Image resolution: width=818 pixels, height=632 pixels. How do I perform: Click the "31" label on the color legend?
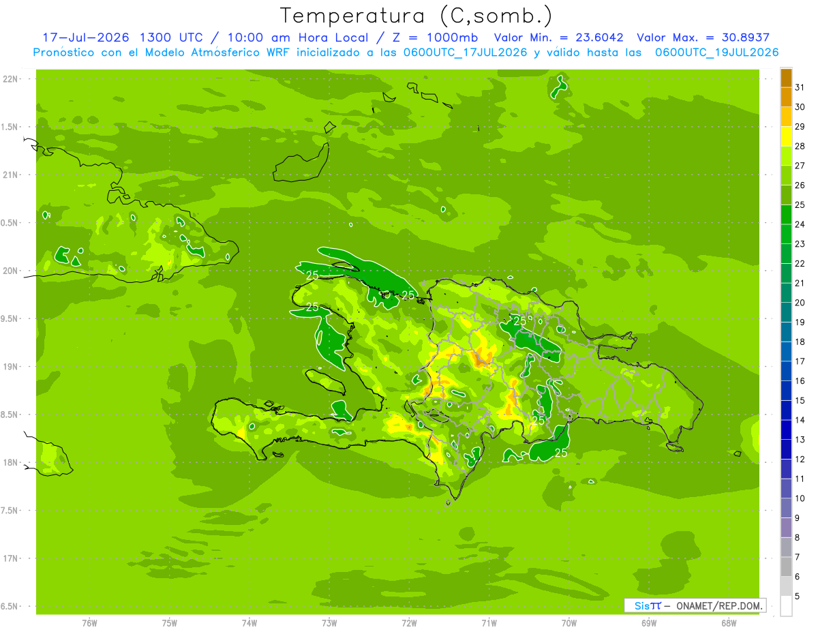tap(800, 87)
